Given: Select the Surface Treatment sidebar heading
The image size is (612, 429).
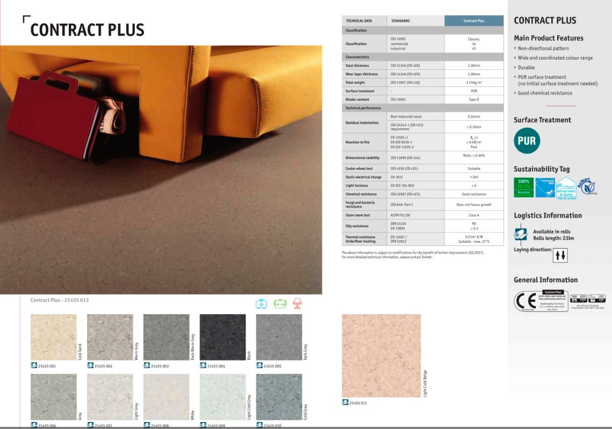Looking at the screenshot, I should click(542, 120).
